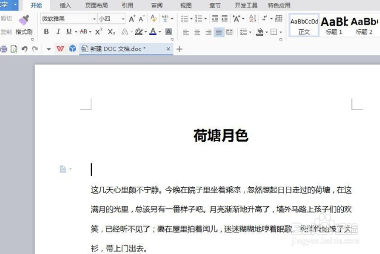Expand font color dropdown arrow

tap(160, 32)
